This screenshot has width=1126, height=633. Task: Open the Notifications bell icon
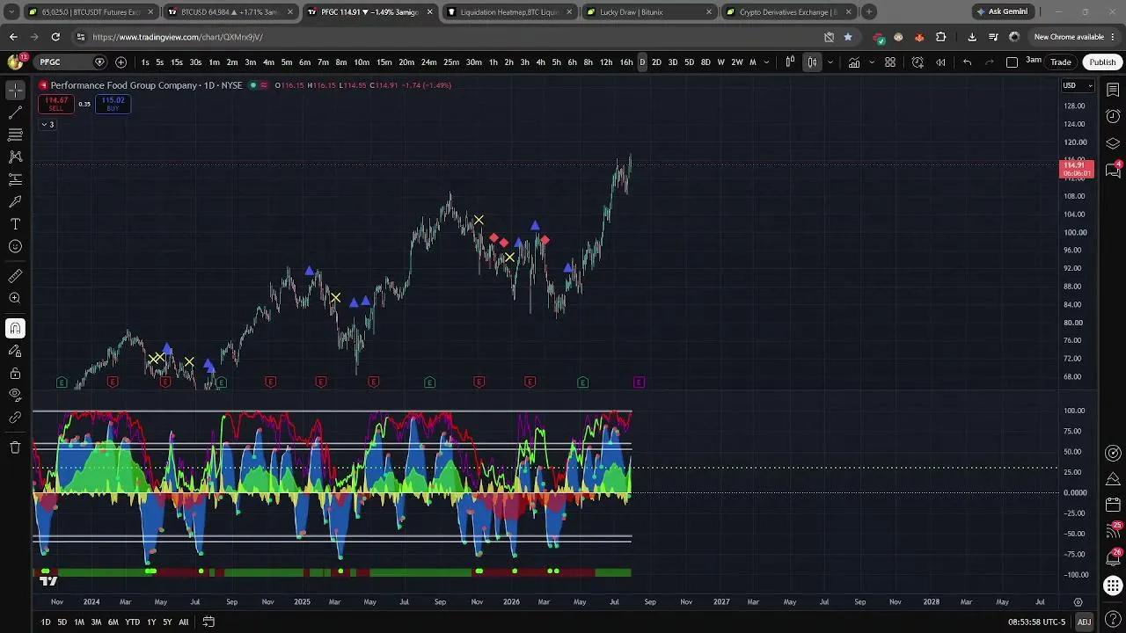1113,558
